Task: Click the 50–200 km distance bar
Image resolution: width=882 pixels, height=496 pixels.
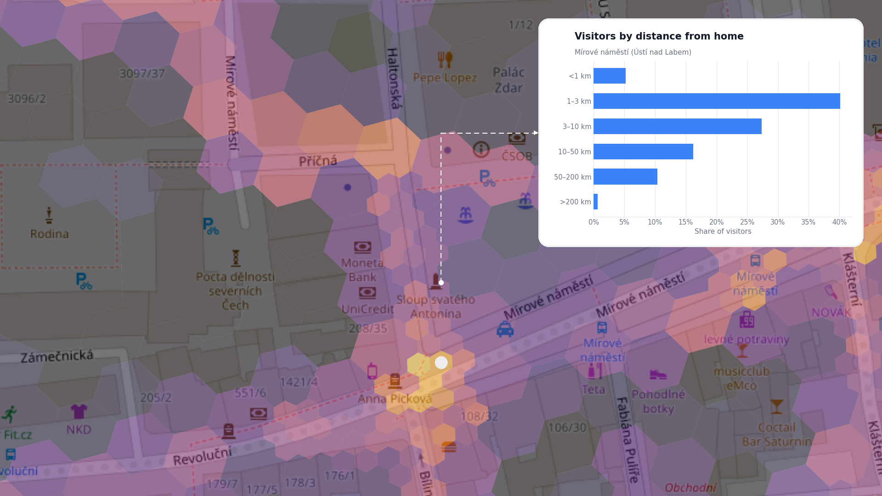Action: pos(625,177)
